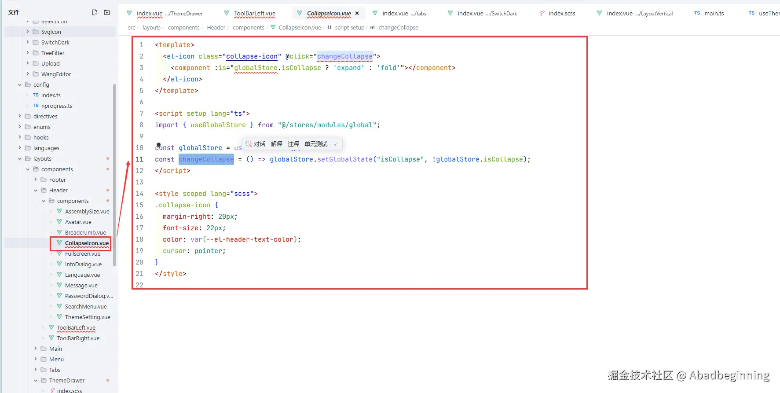
Task: Expand the enums folder
Action: 20,127
